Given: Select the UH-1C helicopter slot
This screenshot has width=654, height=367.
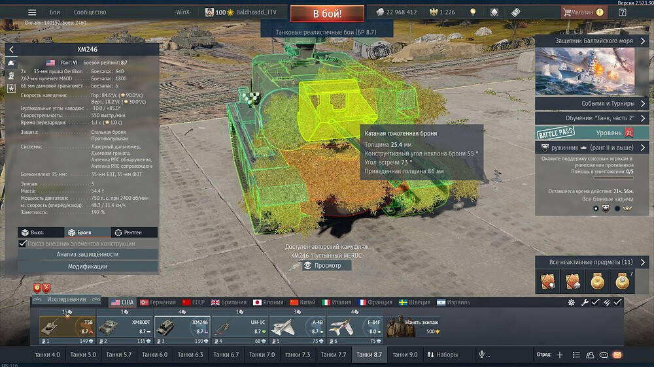Looking at the screenshot, I should pyautogui.click(x=240, y=327).
